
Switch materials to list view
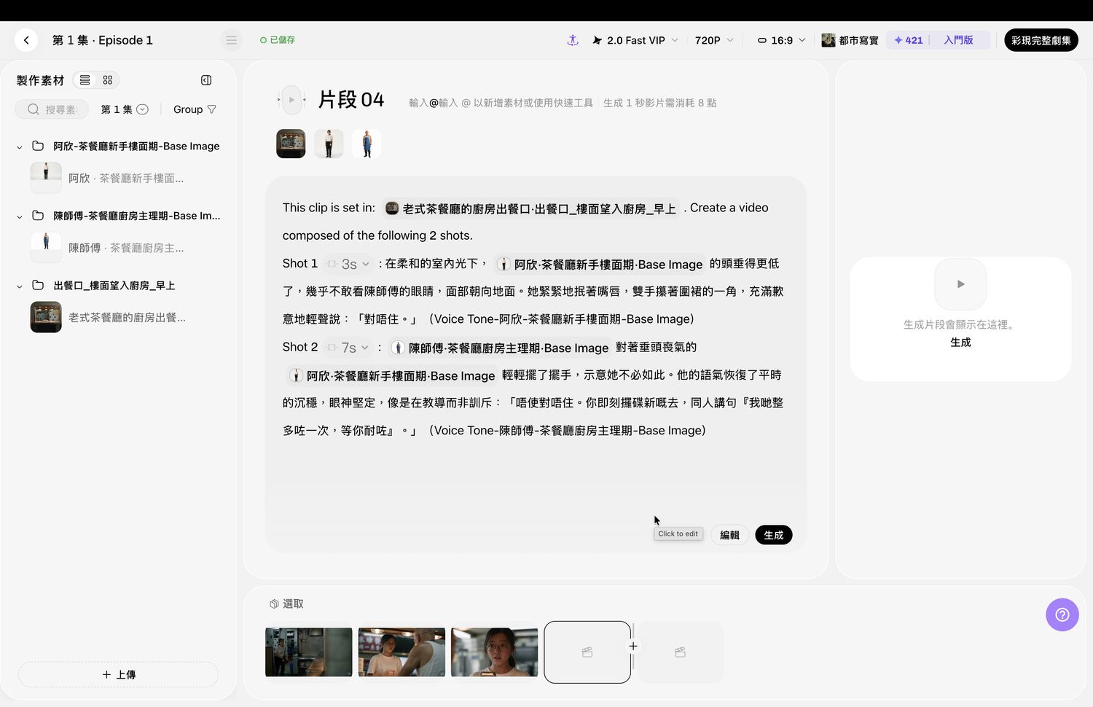point(85,80)
